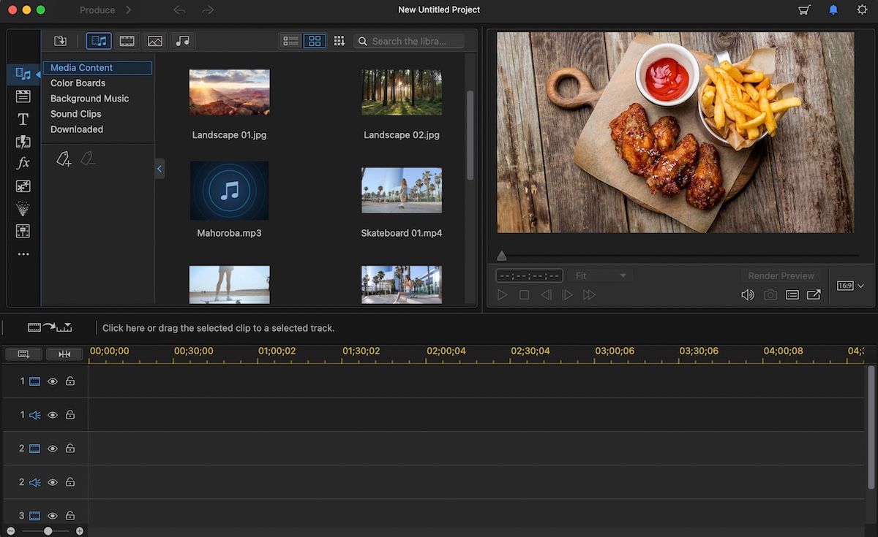Show all media types filter
This screenshot has height=537, width=878.
[x=99, y=41]
